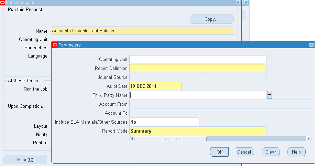Screen dimensions: 317x166
Task: Open Help in the Parameters dialog
Action: pyautogui.click(x=296, y=152)
